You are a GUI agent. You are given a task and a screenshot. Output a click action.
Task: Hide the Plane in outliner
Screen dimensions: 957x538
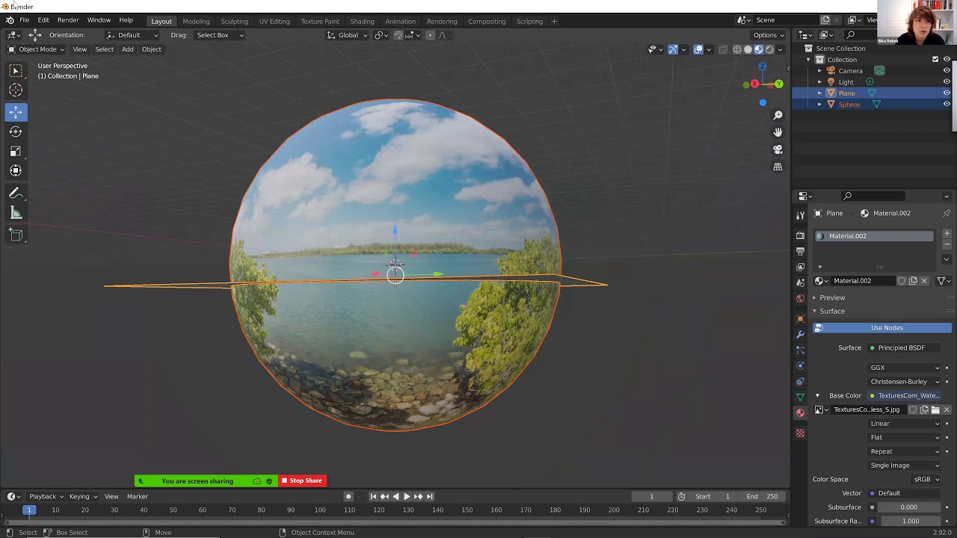[x=947, y=93]
